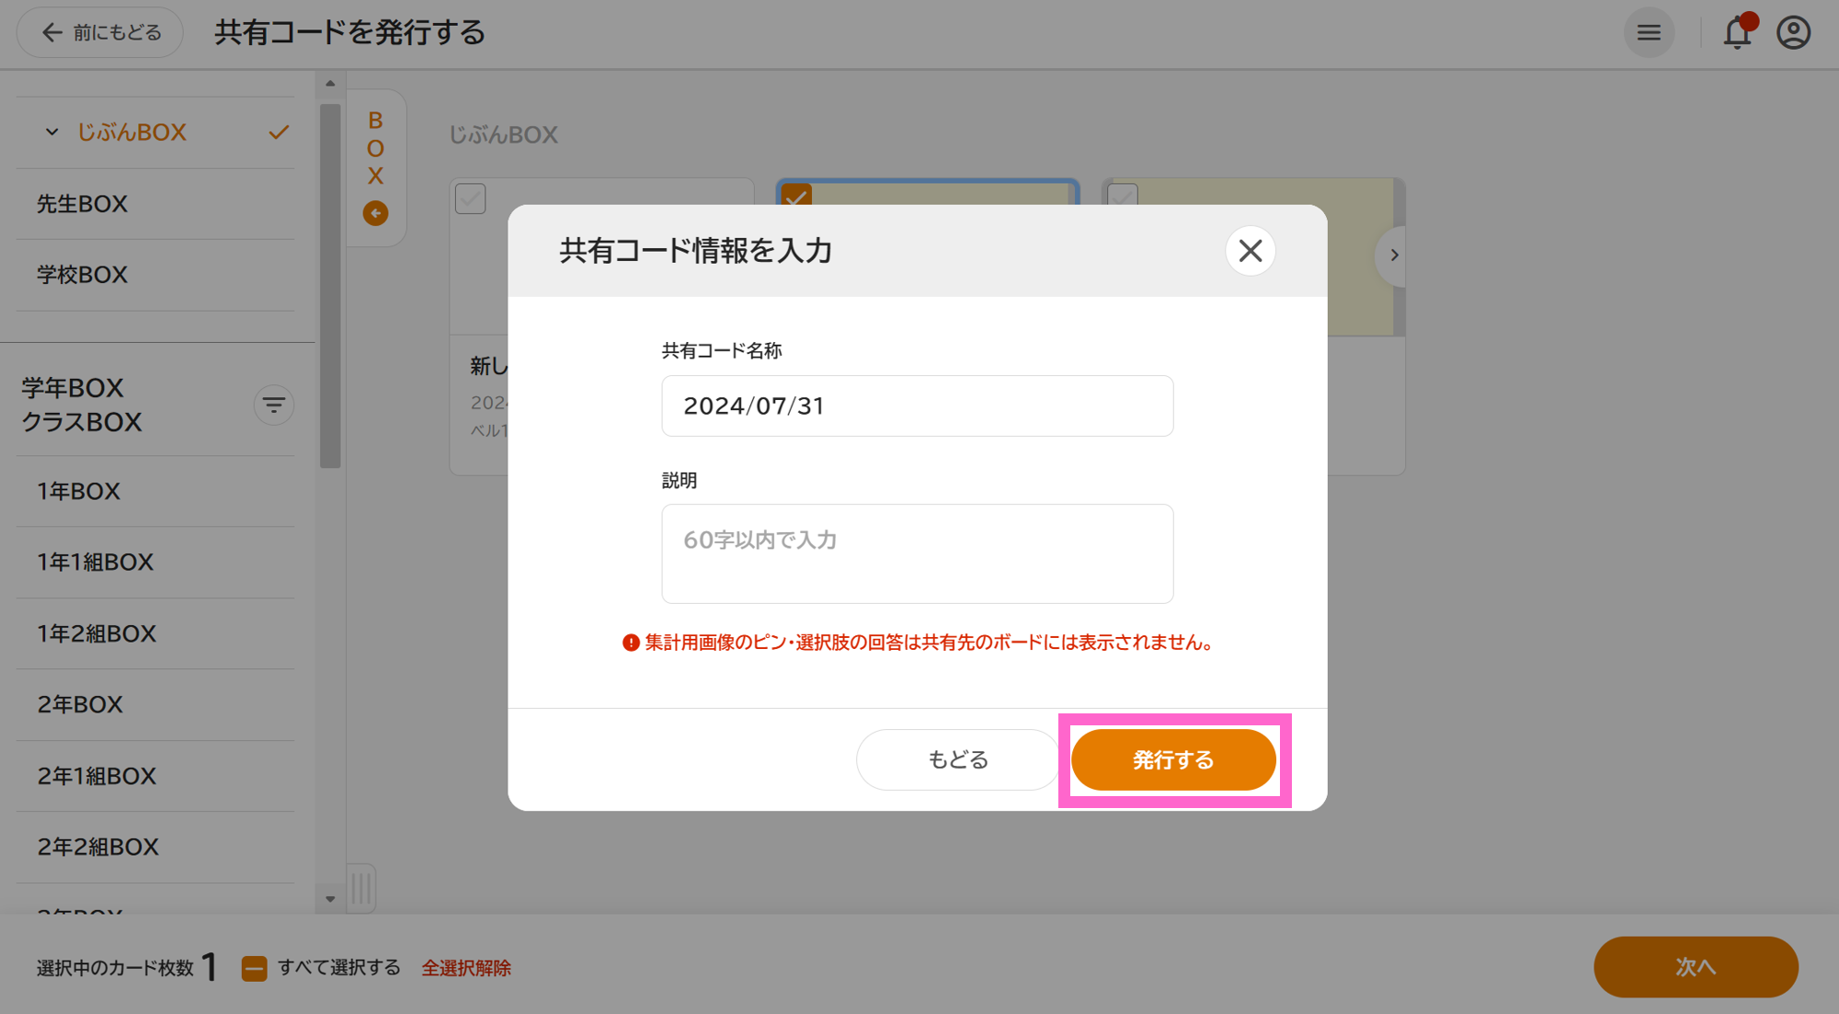The image size is (1839, 1014).
Task: Open the notifications bell
Action: click(1737, 32)
